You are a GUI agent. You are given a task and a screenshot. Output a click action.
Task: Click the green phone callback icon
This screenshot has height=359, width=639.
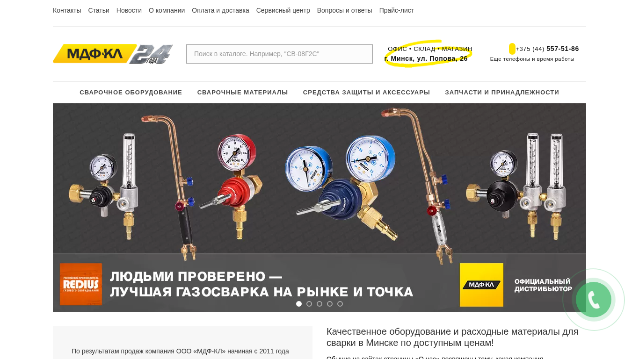pos(593,300)
